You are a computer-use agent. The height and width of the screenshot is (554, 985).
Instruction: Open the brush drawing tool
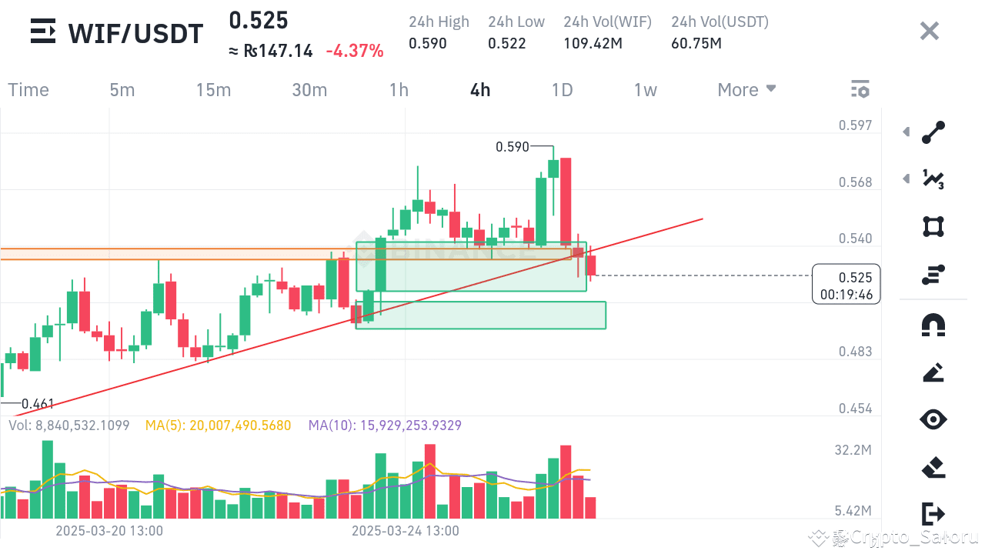[933, 372]
